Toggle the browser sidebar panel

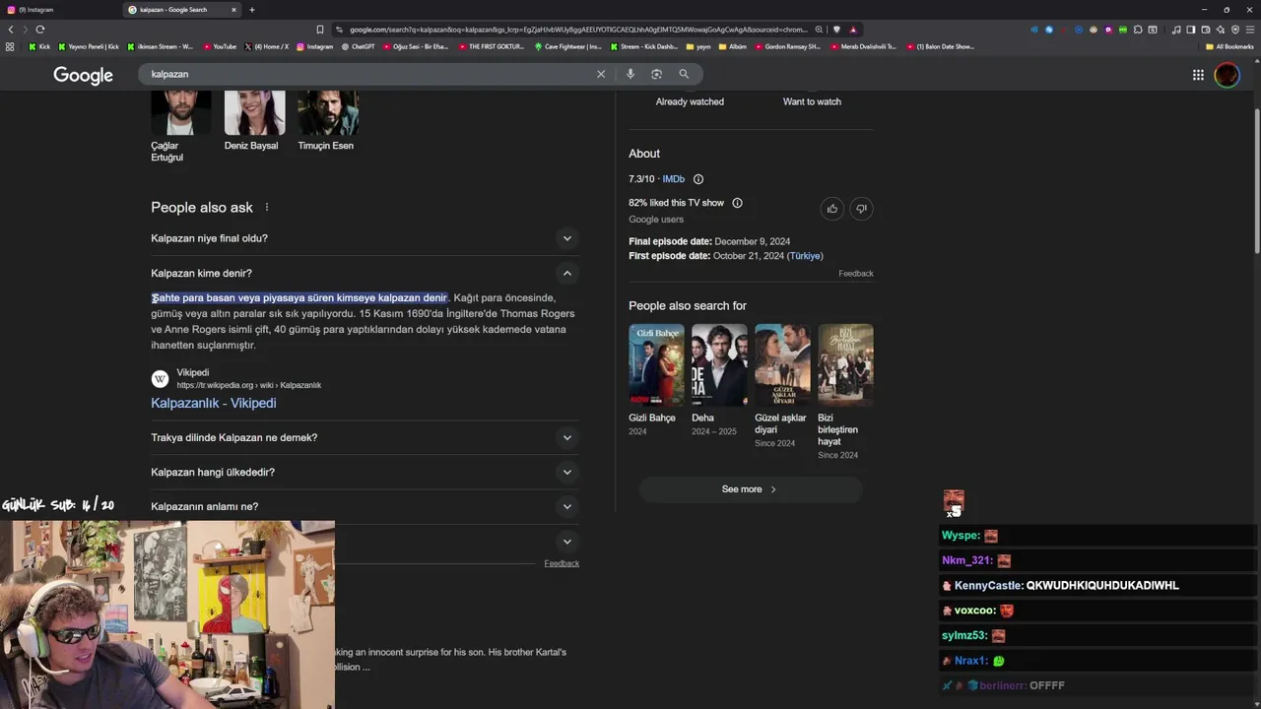[x=1191, y=30]
